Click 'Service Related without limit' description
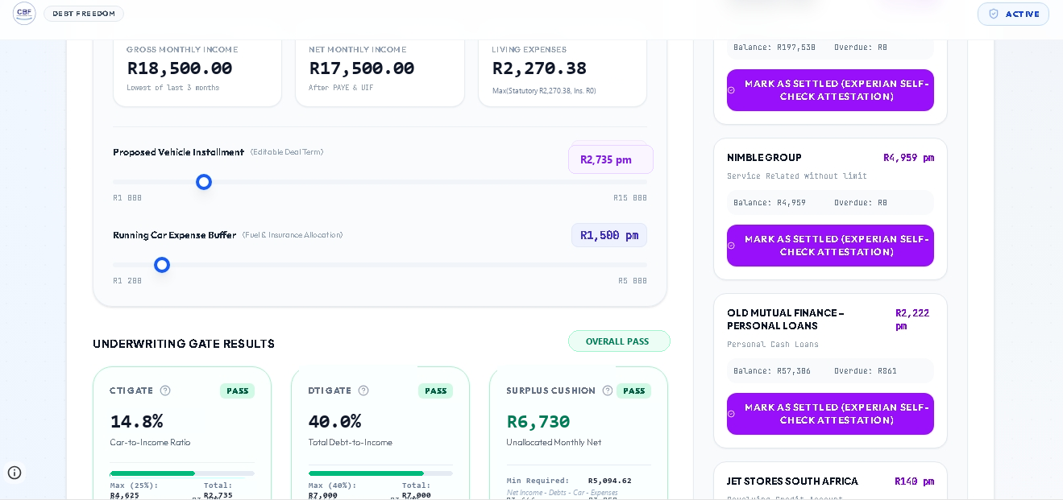 [797, 176]
